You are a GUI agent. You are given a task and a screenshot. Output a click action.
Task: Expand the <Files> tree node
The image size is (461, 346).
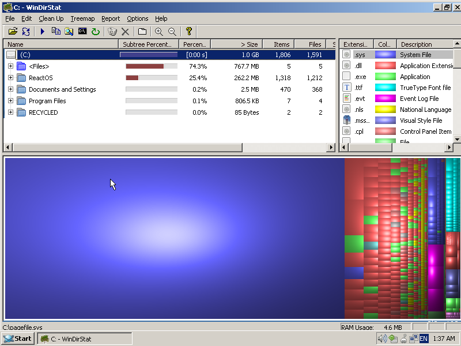click(x=10, y=66)
